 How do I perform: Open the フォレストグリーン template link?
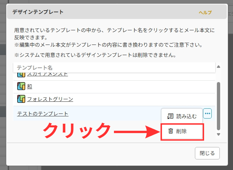(x=50, y=99)
